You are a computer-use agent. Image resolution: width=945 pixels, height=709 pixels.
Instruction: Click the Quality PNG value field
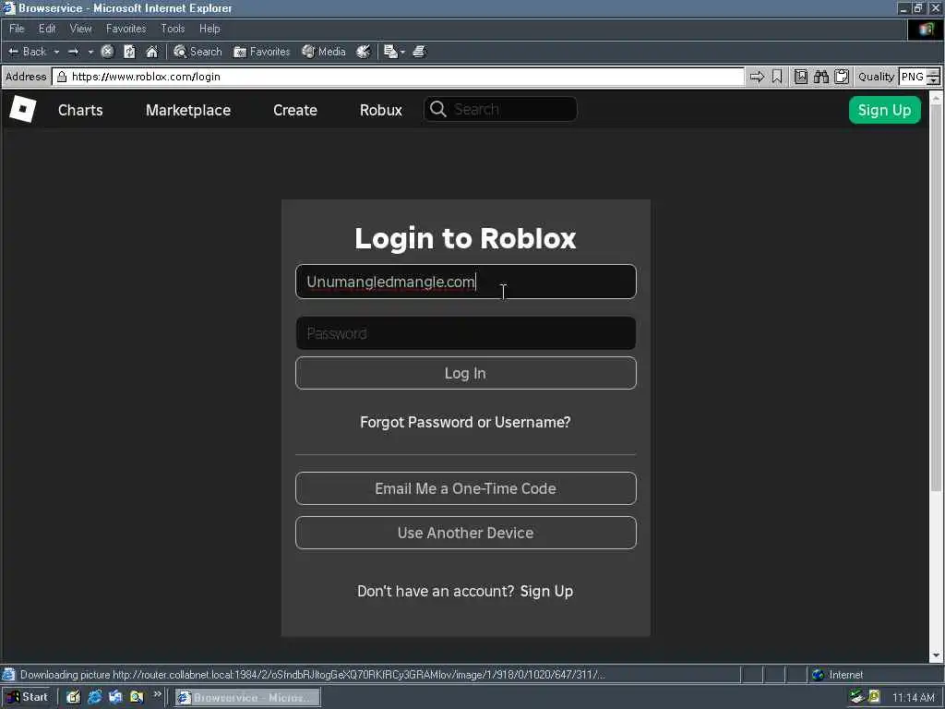pos(913,77)
